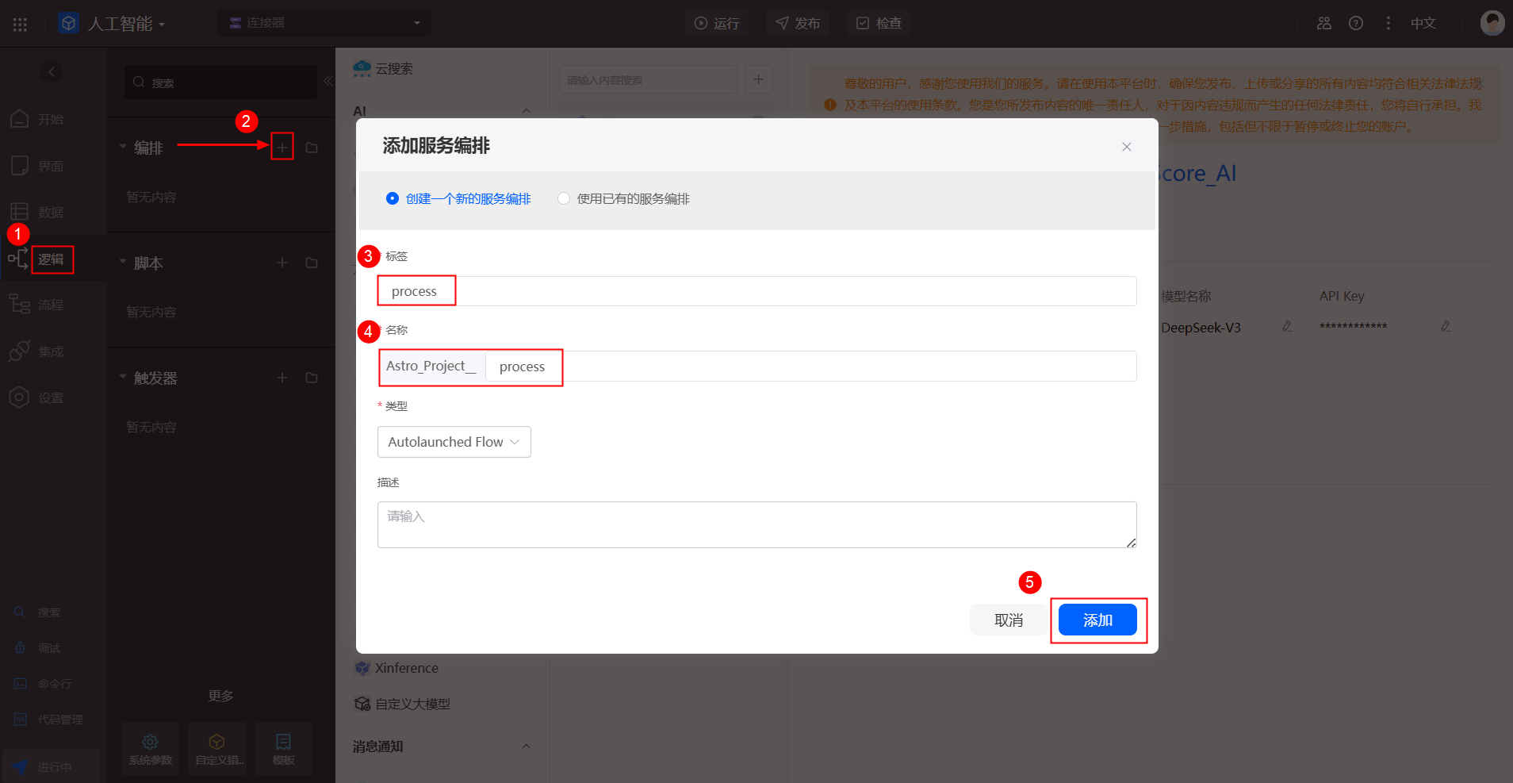Collapse the 消息通知 group

526,747
